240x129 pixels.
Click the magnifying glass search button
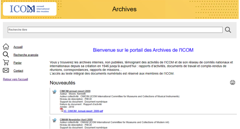[x=228, y=30]
